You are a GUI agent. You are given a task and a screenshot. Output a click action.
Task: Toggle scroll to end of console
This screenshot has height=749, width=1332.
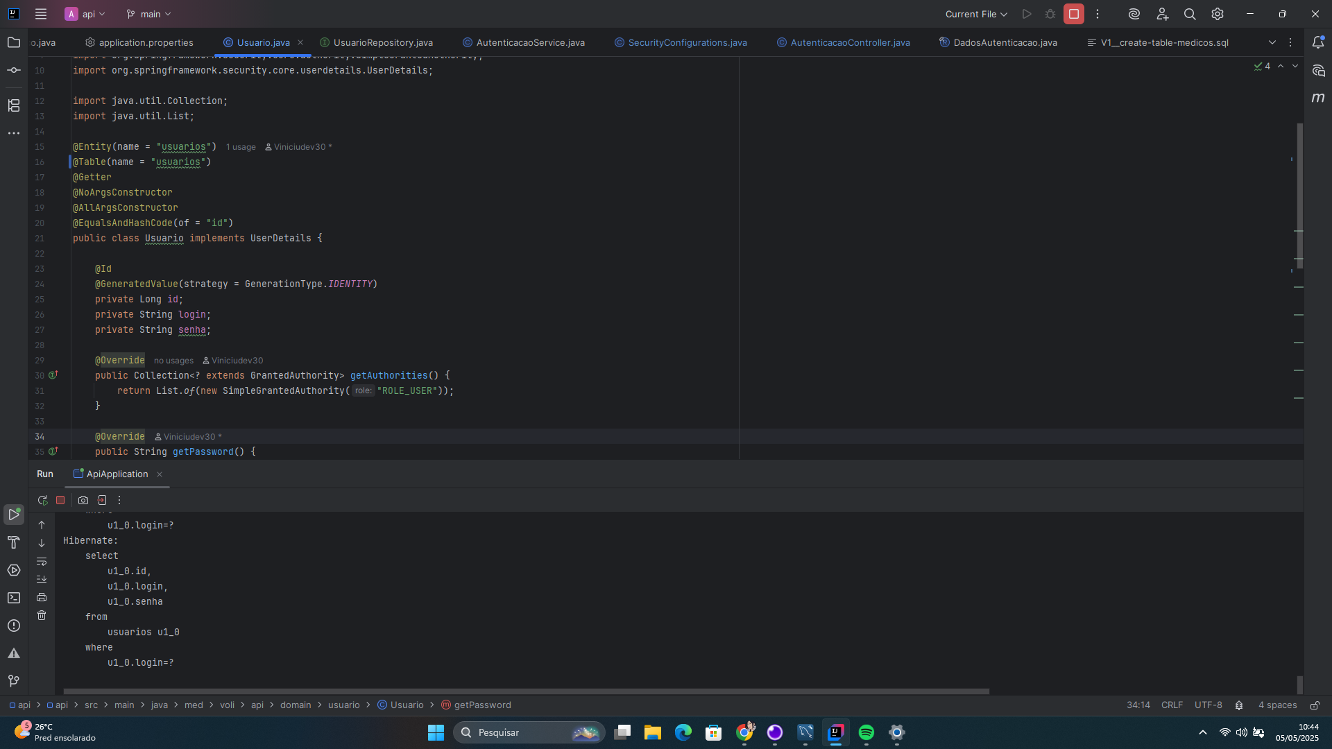(x=42, y=579)
